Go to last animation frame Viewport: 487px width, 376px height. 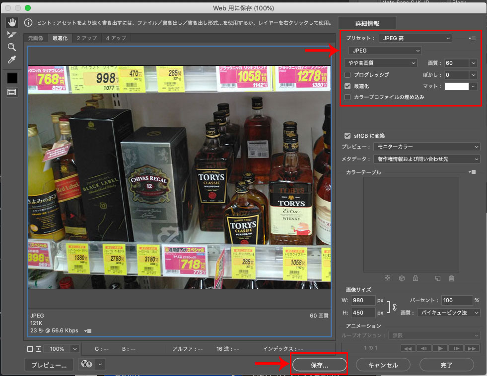click(x=472, y=348)
